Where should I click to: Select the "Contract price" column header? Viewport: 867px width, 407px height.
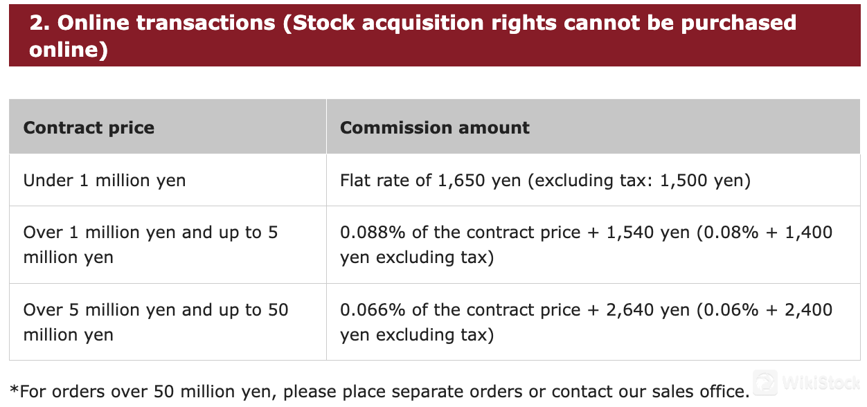pyautogui.click(x=89, y=127)
